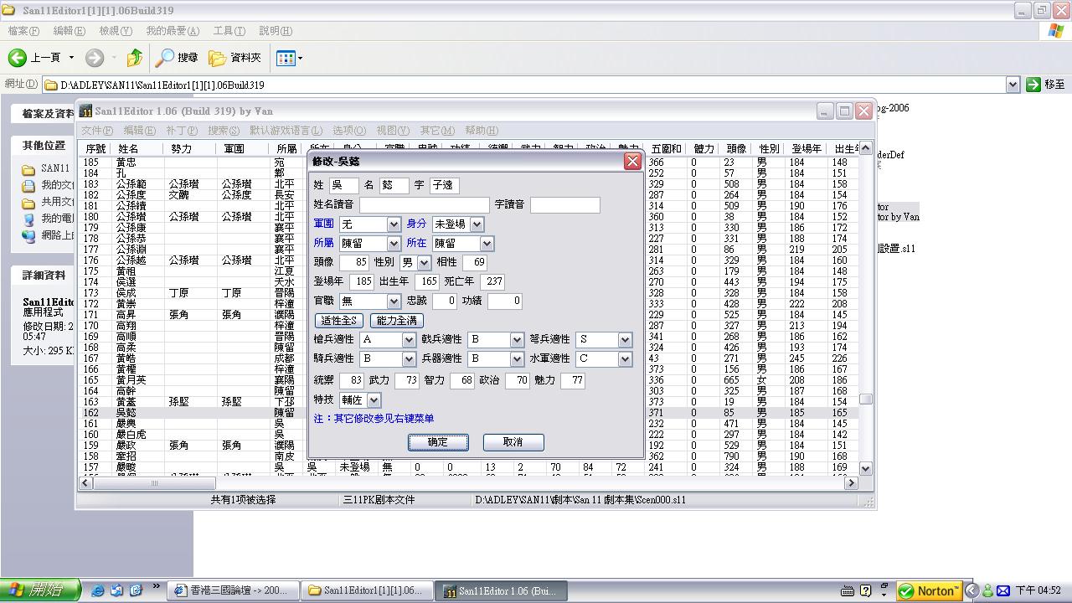Open the 所屬 dropdown showing 陳留
The width and height of the screenshot is (1072, 603).
pyautogui.click(x=394, y=244)
